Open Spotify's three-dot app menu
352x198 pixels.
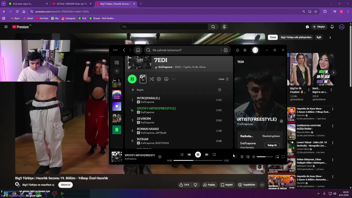(115, 50)
